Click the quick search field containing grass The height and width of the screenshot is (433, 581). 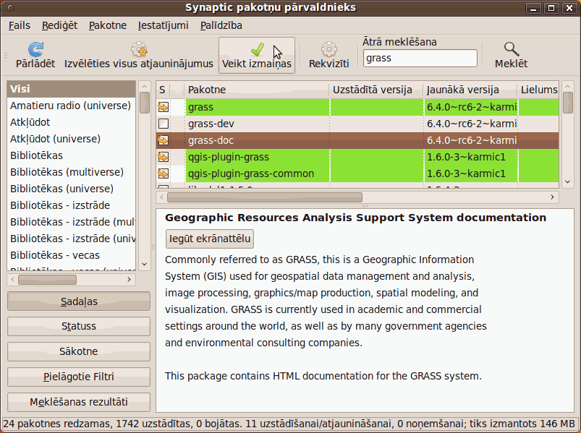click(x=420, y=58)
